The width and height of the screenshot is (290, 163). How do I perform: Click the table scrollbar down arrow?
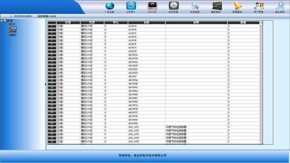point(261,143)
